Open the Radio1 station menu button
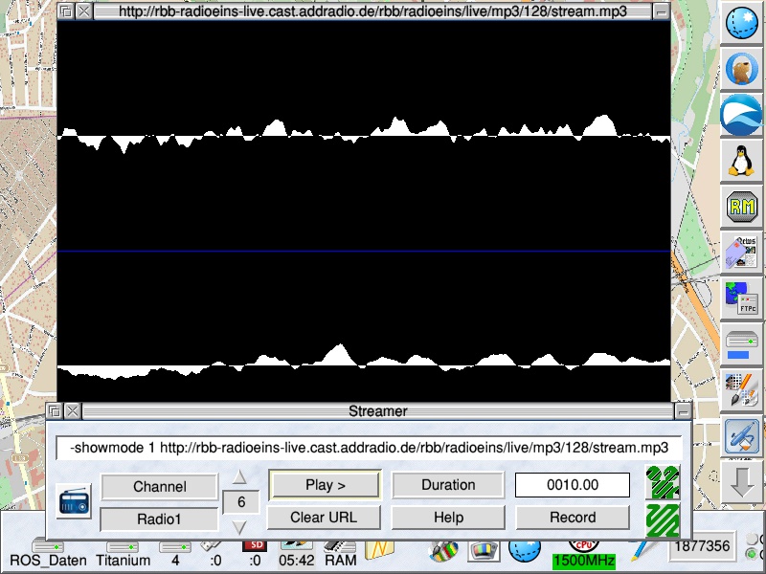 tap(158, 519)
